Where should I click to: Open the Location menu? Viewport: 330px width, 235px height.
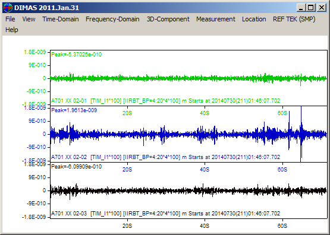(x=254, y=19)
